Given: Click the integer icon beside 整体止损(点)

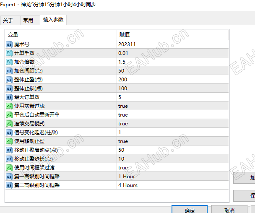Looking at the screenshot, I should coord(9,88).
